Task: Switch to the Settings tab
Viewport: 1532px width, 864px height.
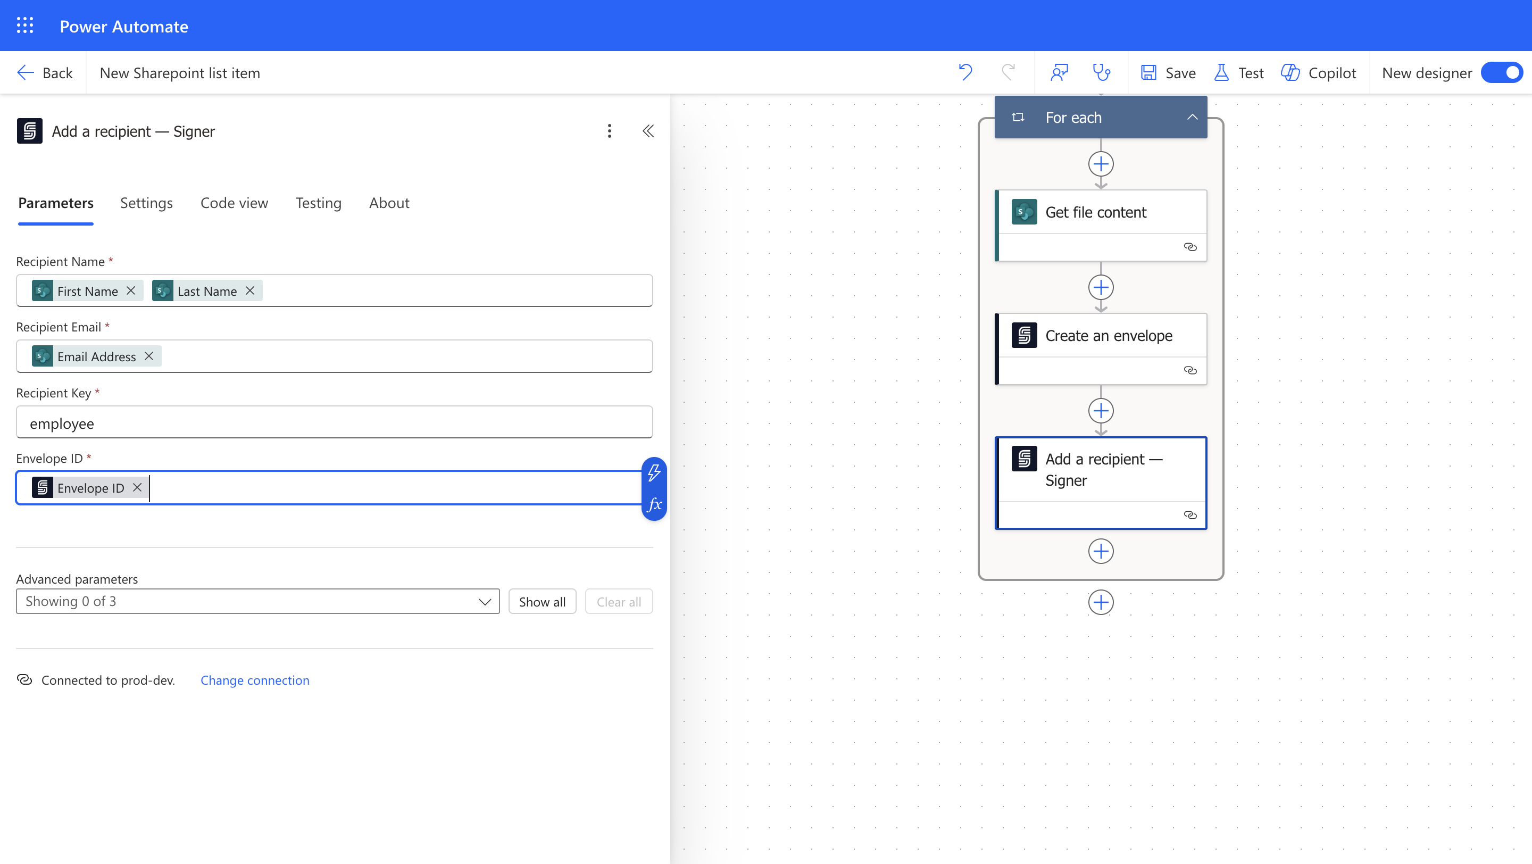Action: click(146, 203)
